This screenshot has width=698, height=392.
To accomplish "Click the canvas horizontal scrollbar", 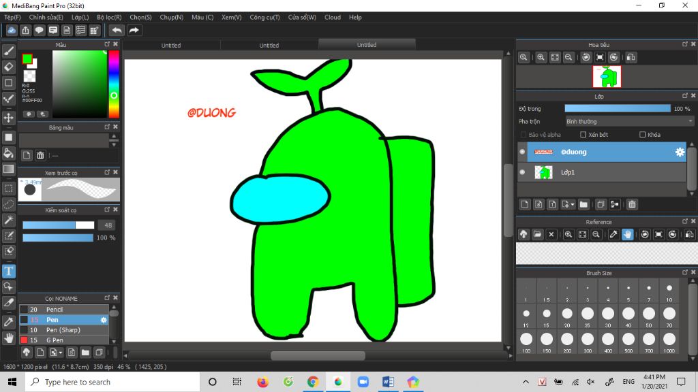I will coord(318,355).
